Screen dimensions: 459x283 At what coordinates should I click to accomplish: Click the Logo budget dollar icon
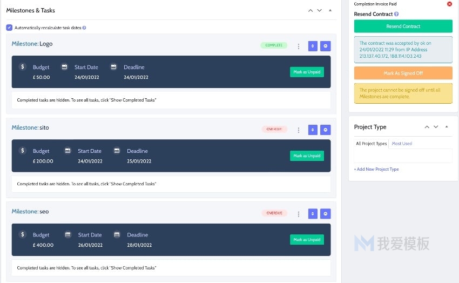coord(23,67)
